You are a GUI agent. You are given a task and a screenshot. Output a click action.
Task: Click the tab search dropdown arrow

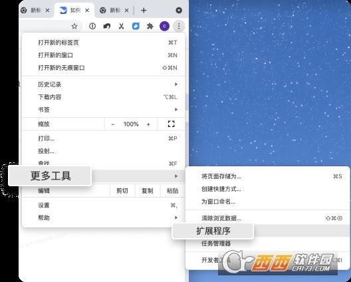(x=179, y=10)
